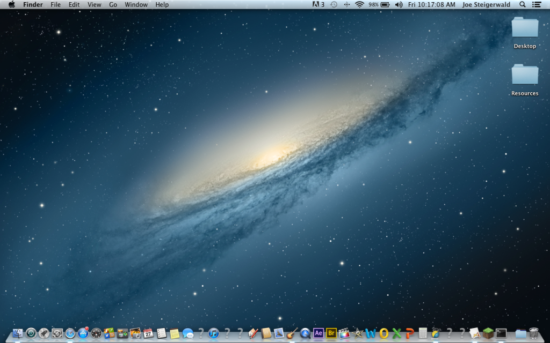Screen dimensions: 550x343
Task: Launch iMovie star icon in Dock
Action: 357,333
